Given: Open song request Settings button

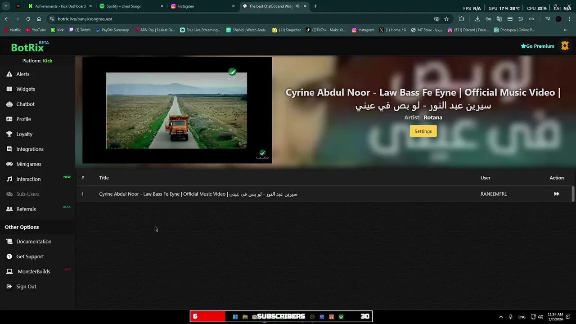Looking at the screenshot, I should pyautogui.click(x=423, y=131).
